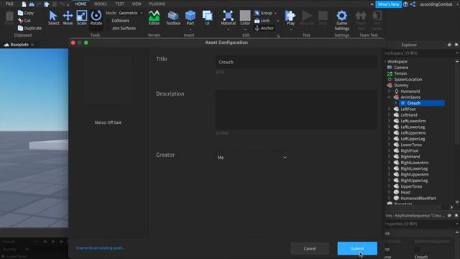Insert a new Part

pyautogui.click(x=190, y=17)
